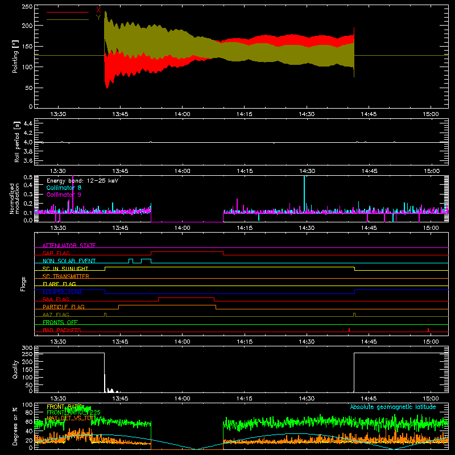Click the 0.5 tick value on modulation axis
The width and height of the screenshot is (455, 455).
pos(28,177)
